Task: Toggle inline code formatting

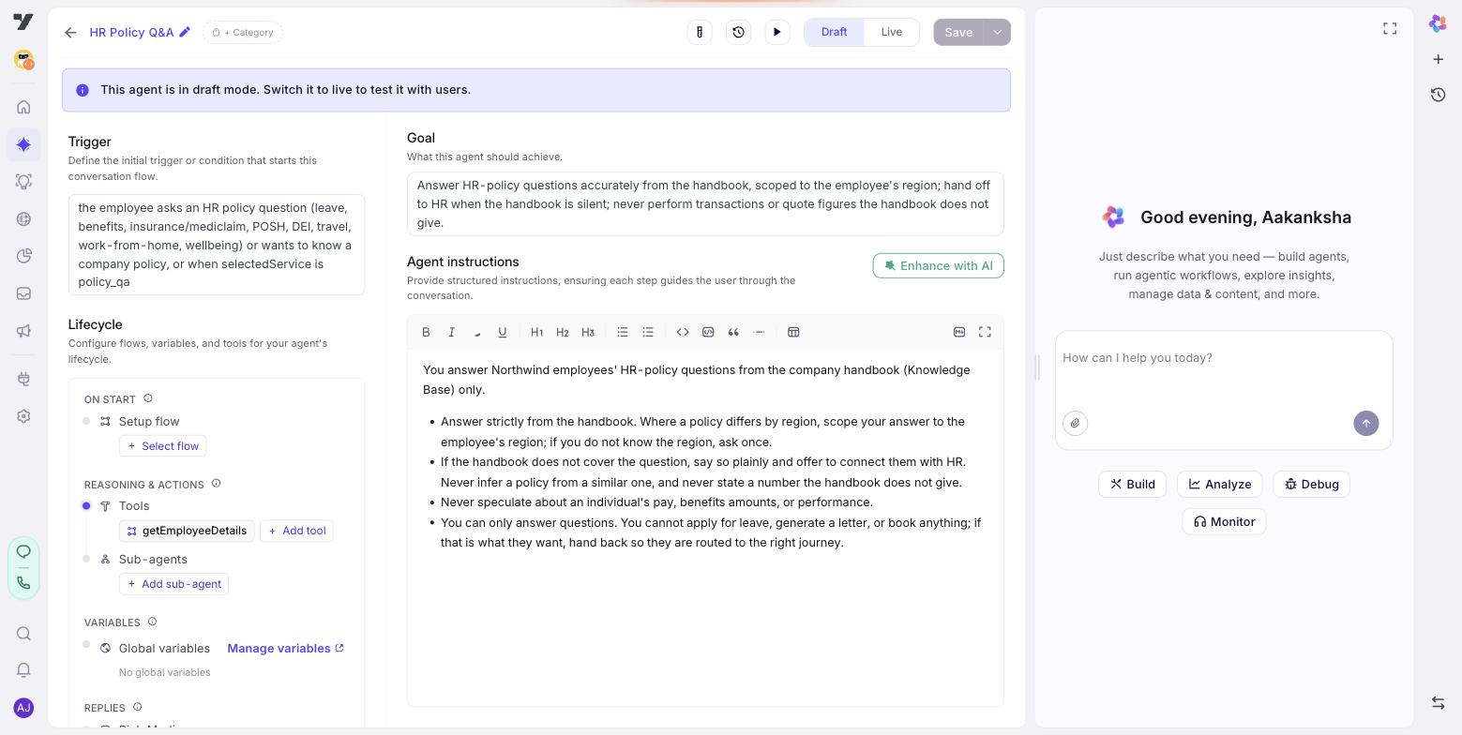Action: [683, 332]
